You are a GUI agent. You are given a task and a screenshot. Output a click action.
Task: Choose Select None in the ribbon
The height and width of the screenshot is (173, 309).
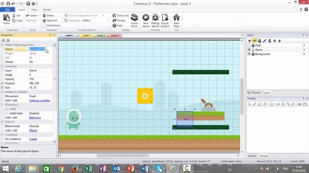[x=52, y=25]
